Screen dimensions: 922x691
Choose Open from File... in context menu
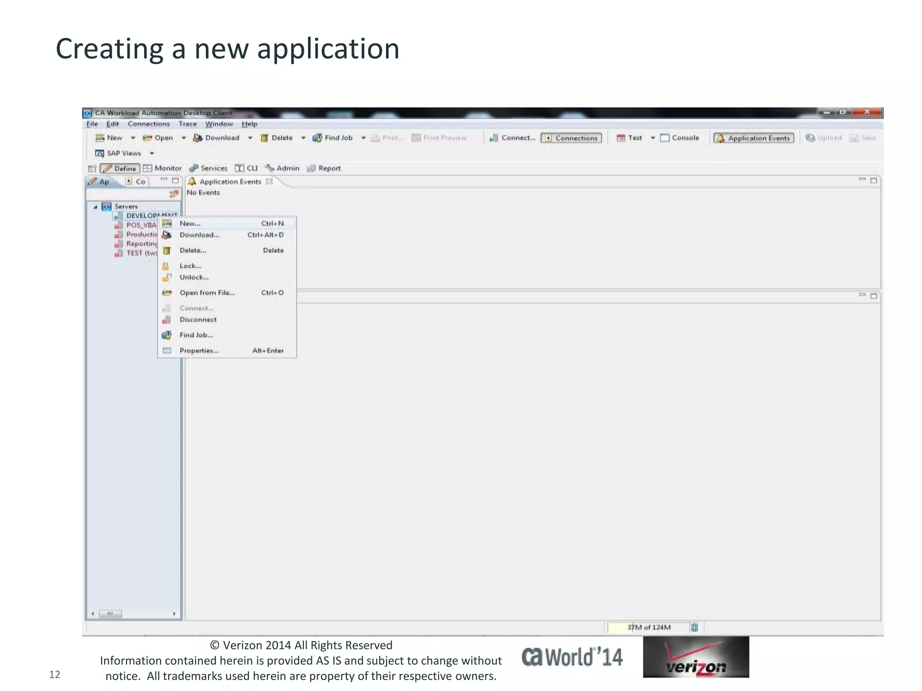click(227, 293)
